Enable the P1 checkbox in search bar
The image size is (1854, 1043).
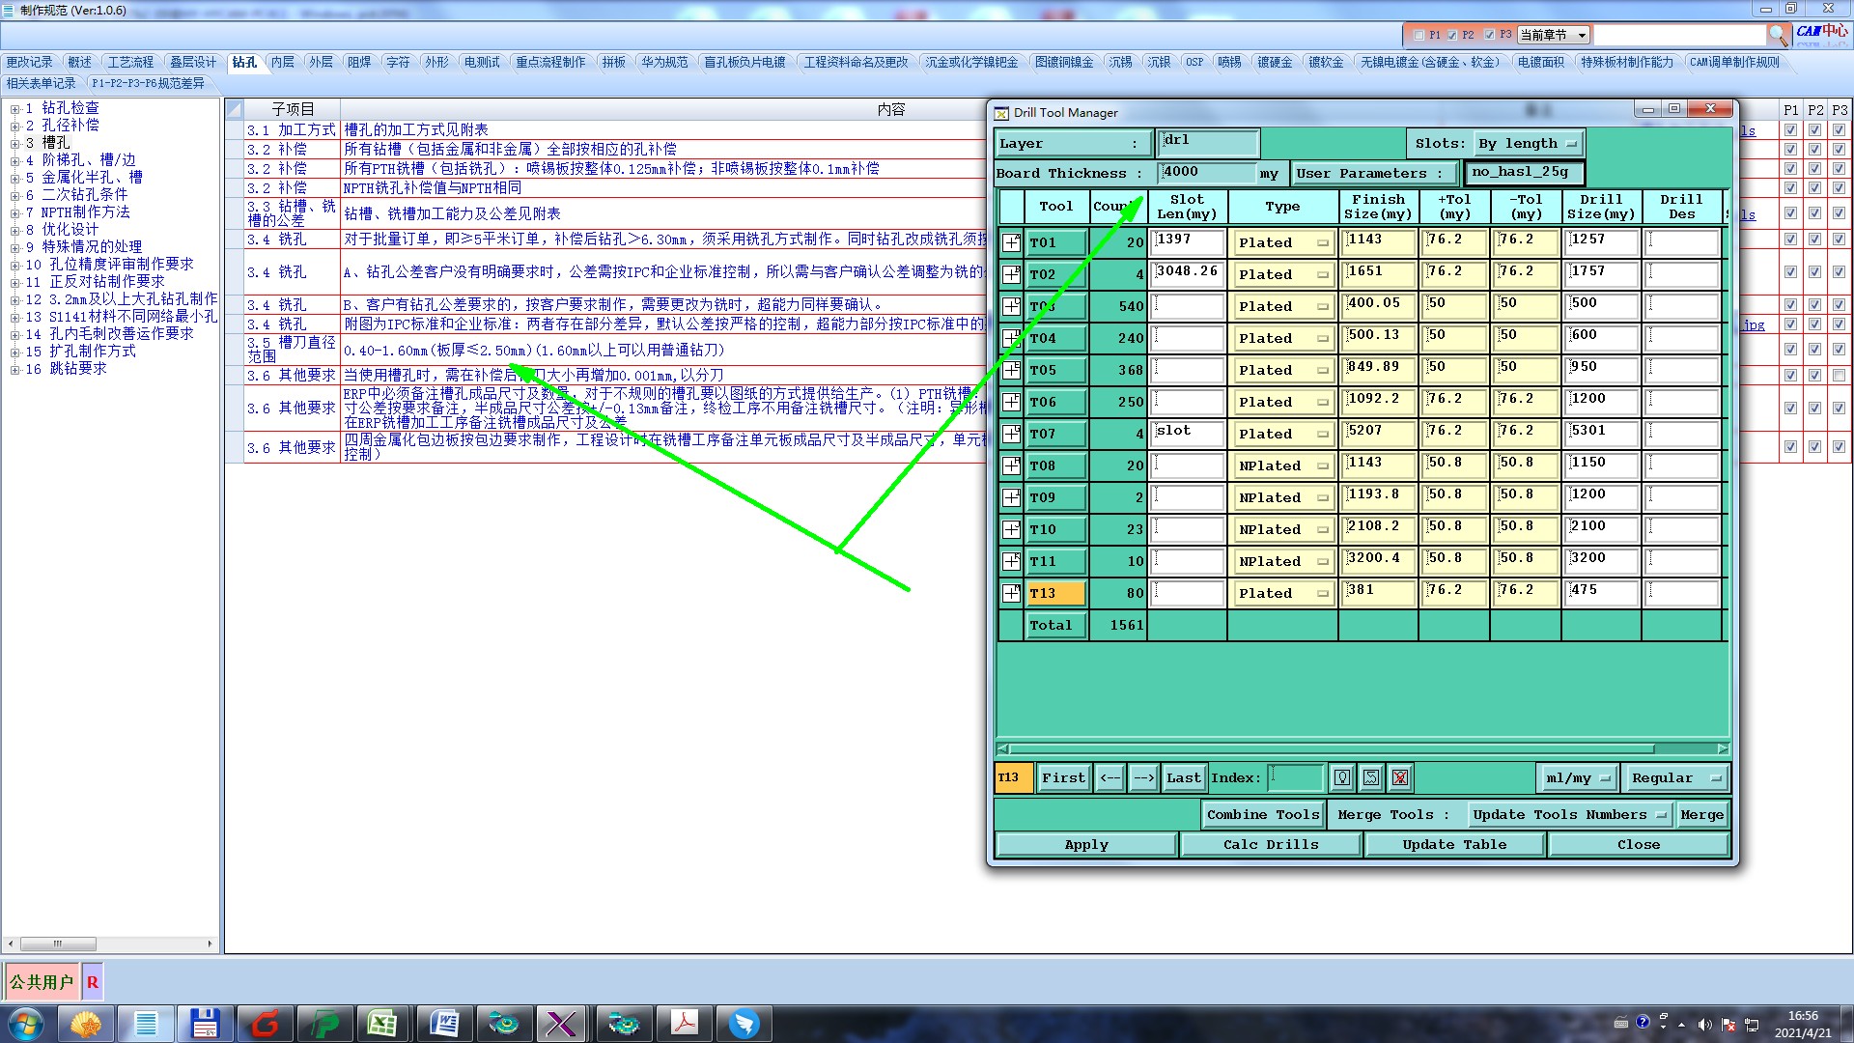1419,35
